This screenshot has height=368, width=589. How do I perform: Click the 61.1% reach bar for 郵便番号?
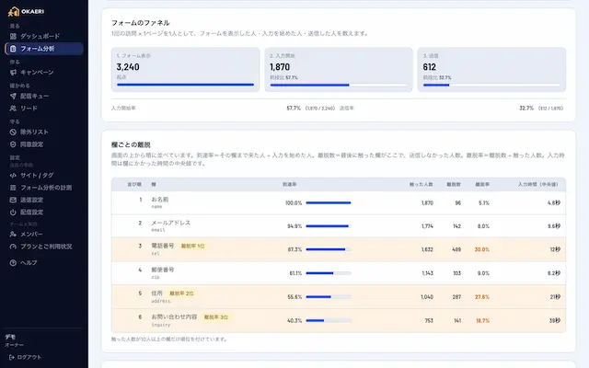pos(329,273)
